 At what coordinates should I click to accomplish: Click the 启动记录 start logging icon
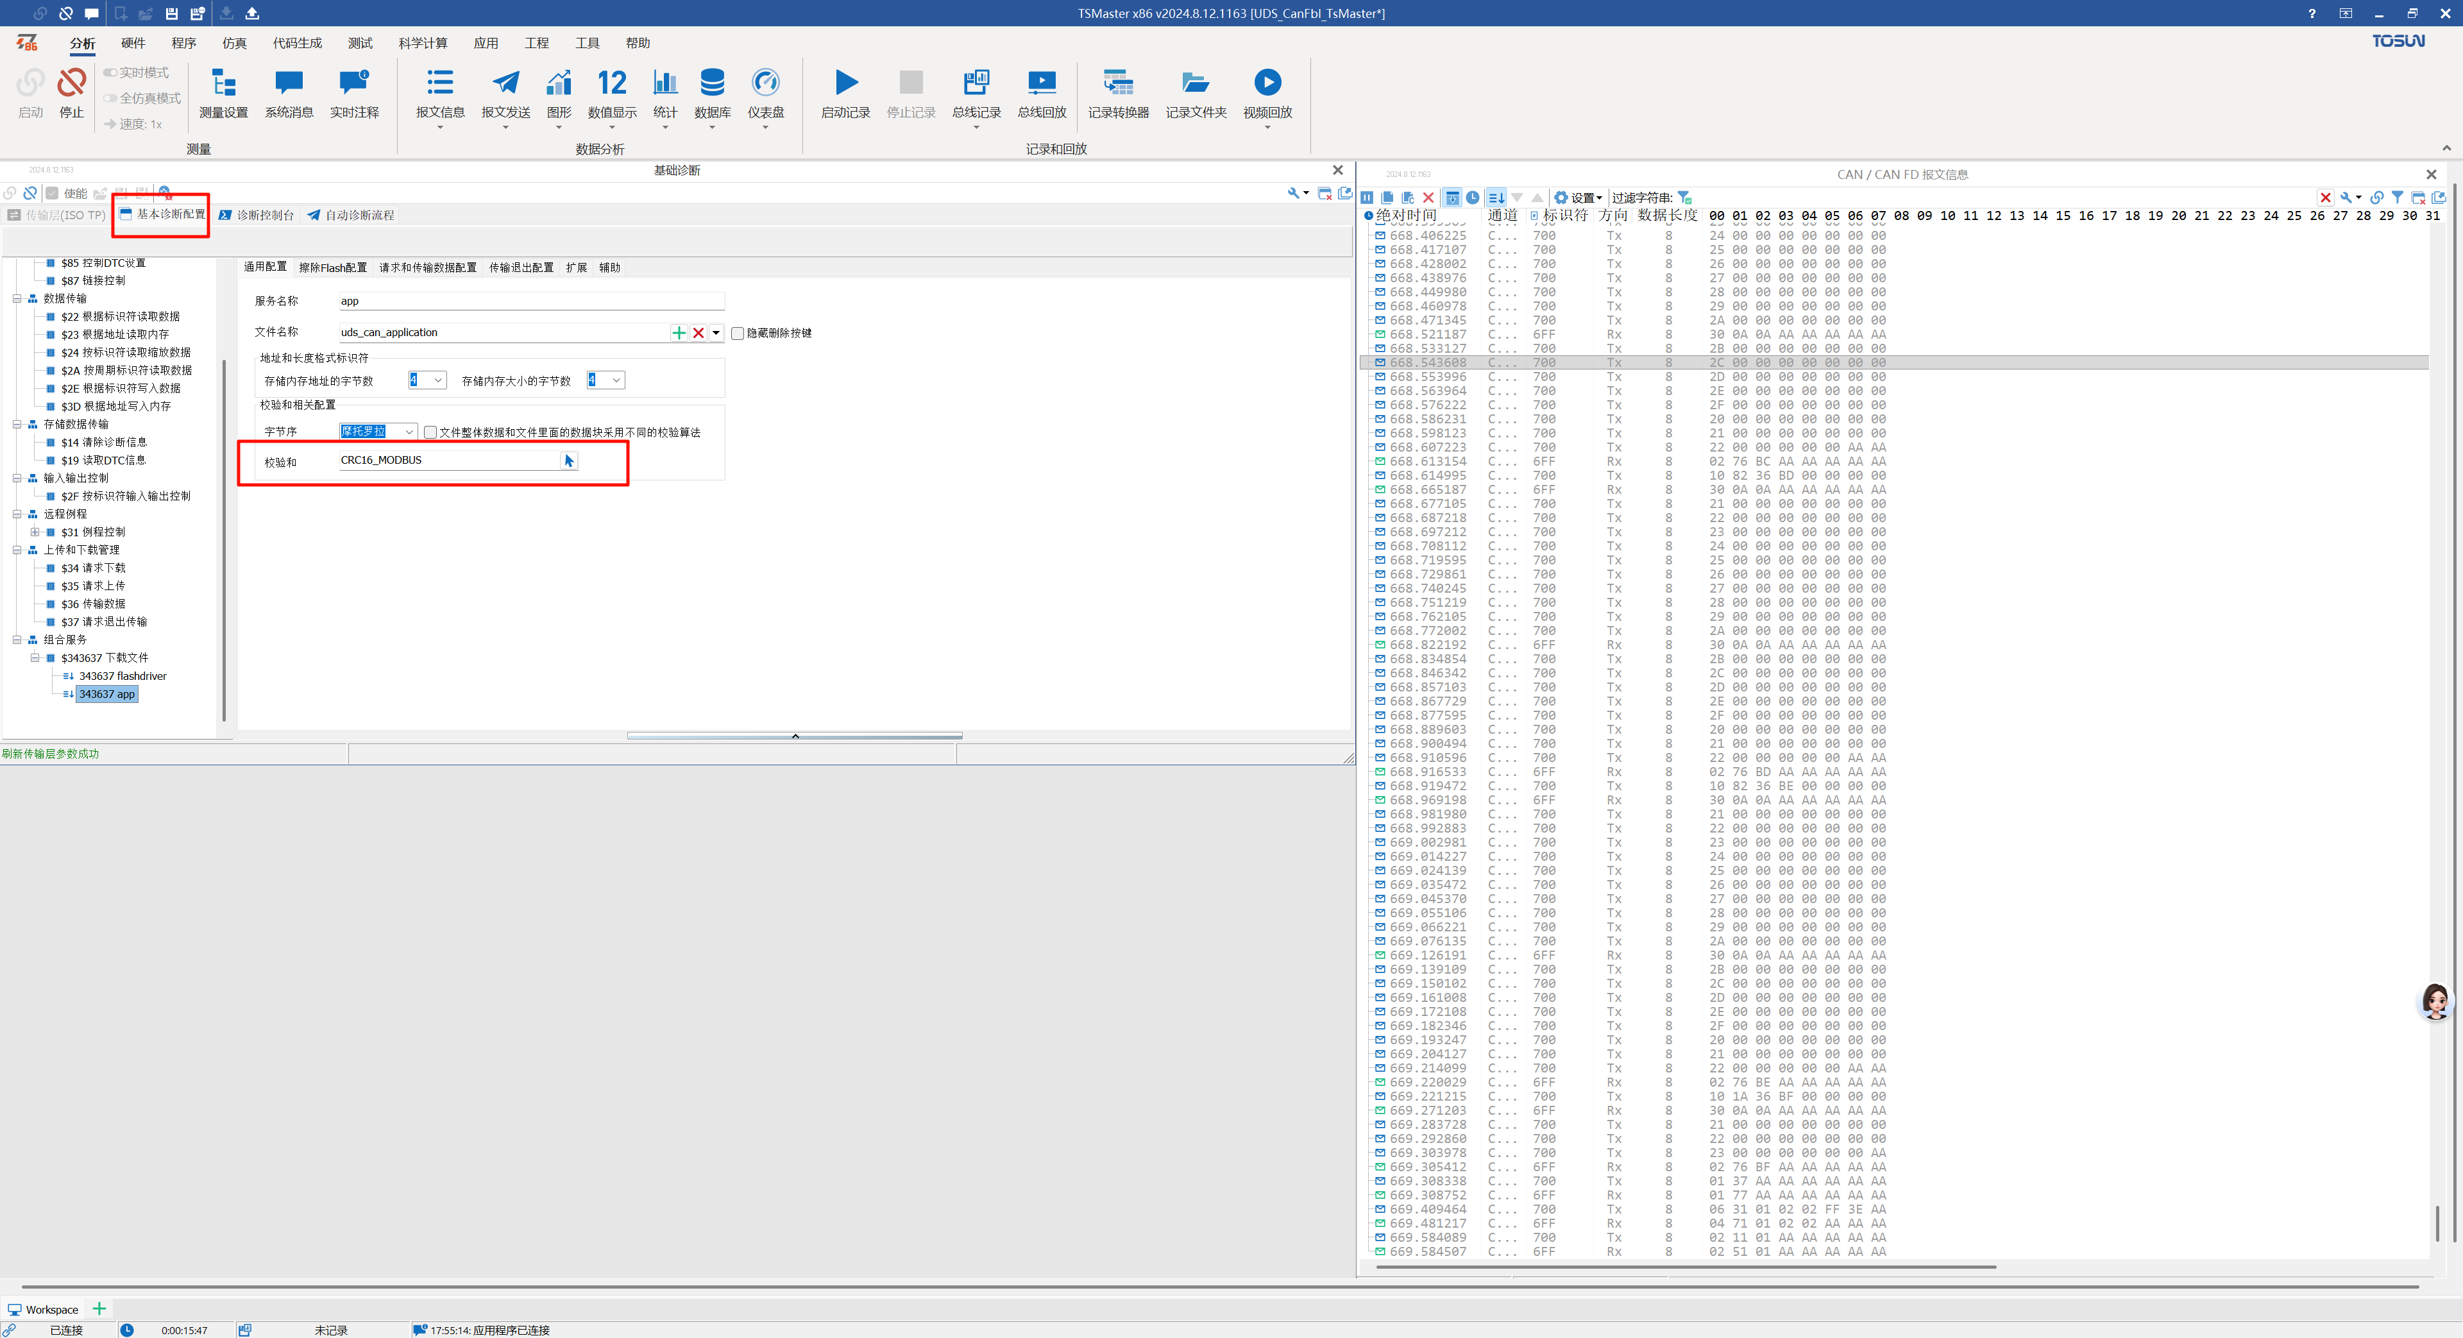click(x=845, y=83)
